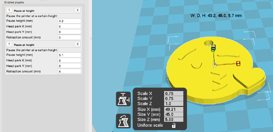
Task: Edit Retraction amount in first plugin
Action: click(69, 37)
